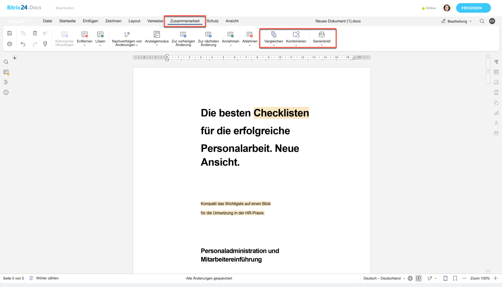Viewport: 502px width, 287px height.
Task: Click the zoom in plus button
Action: point(495,278)
